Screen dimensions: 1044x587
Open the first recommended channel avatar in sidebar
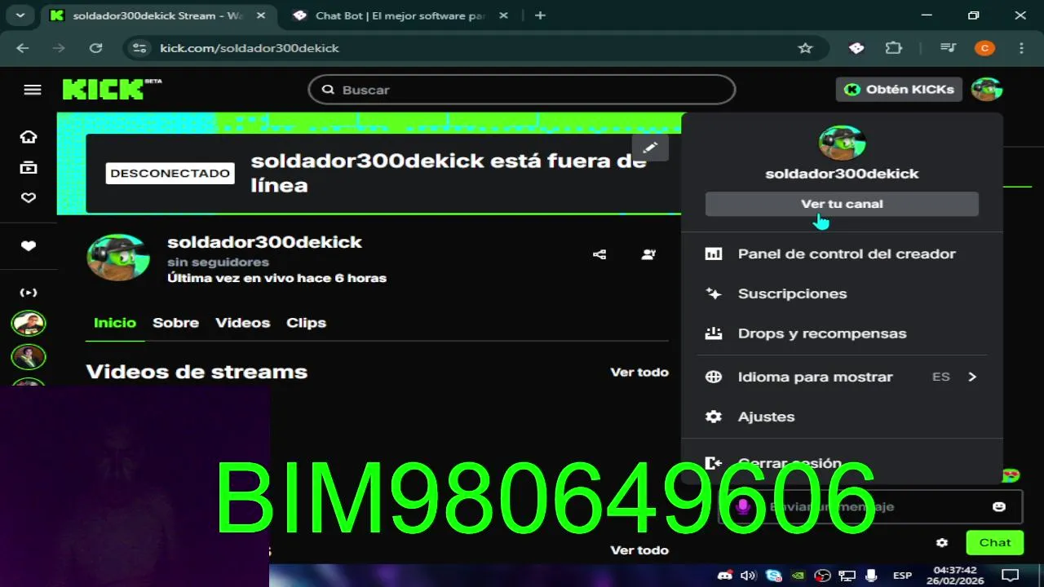[x=29, y=324]
